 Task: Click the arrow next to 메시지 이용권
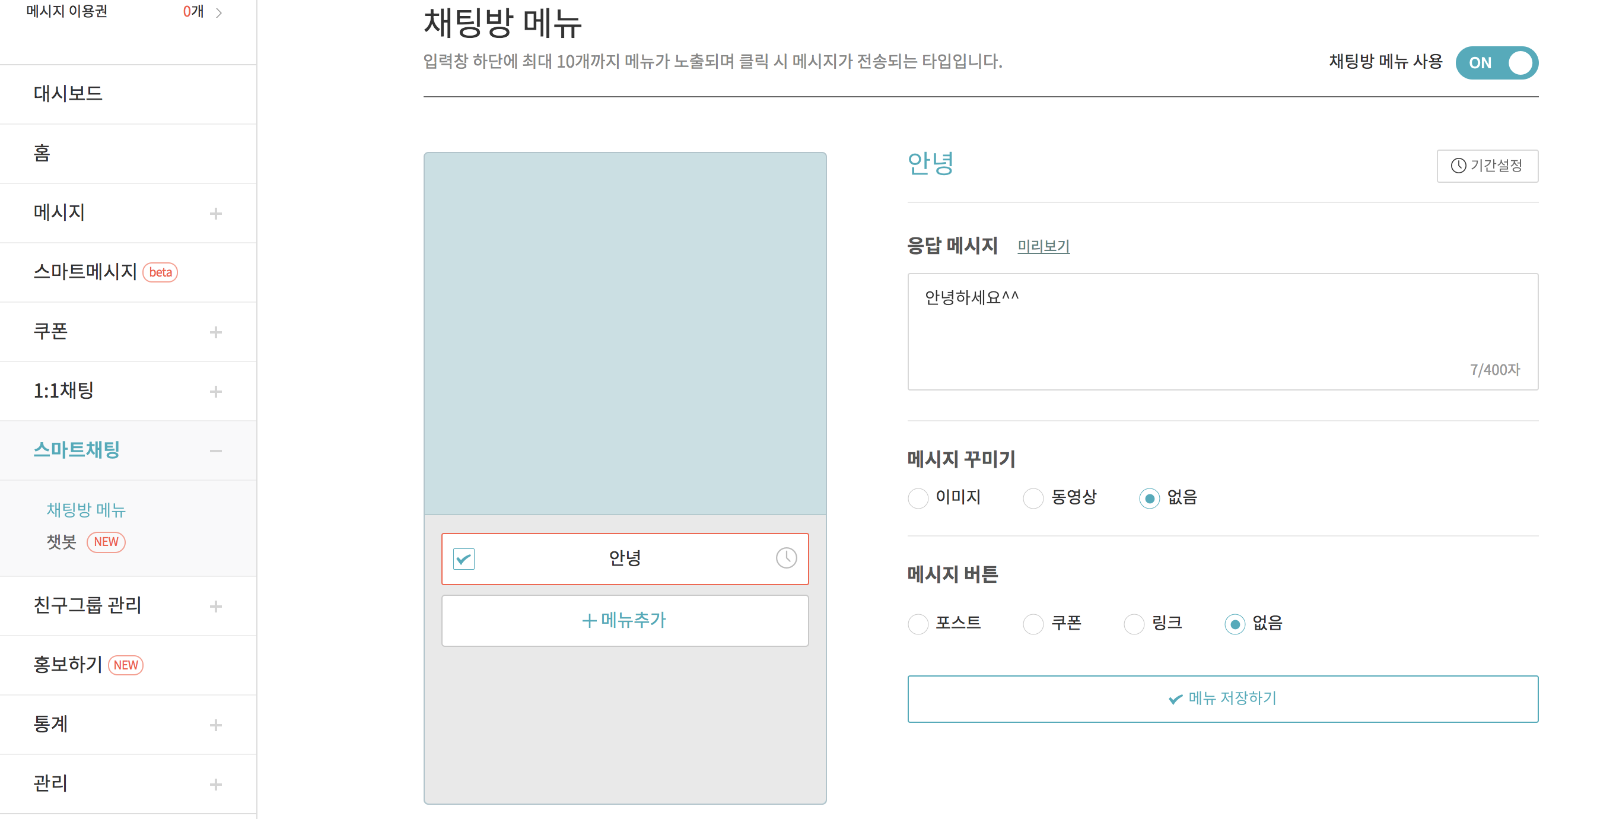[219, 12]
